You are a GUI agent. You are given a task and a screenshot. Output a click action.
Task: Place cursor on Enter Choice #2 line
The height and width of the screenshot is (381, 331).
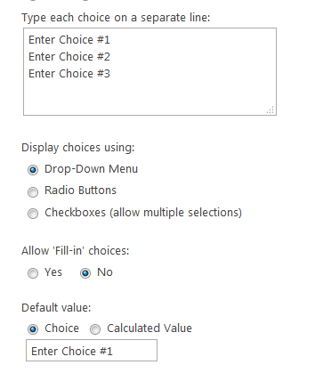point(69,57)
